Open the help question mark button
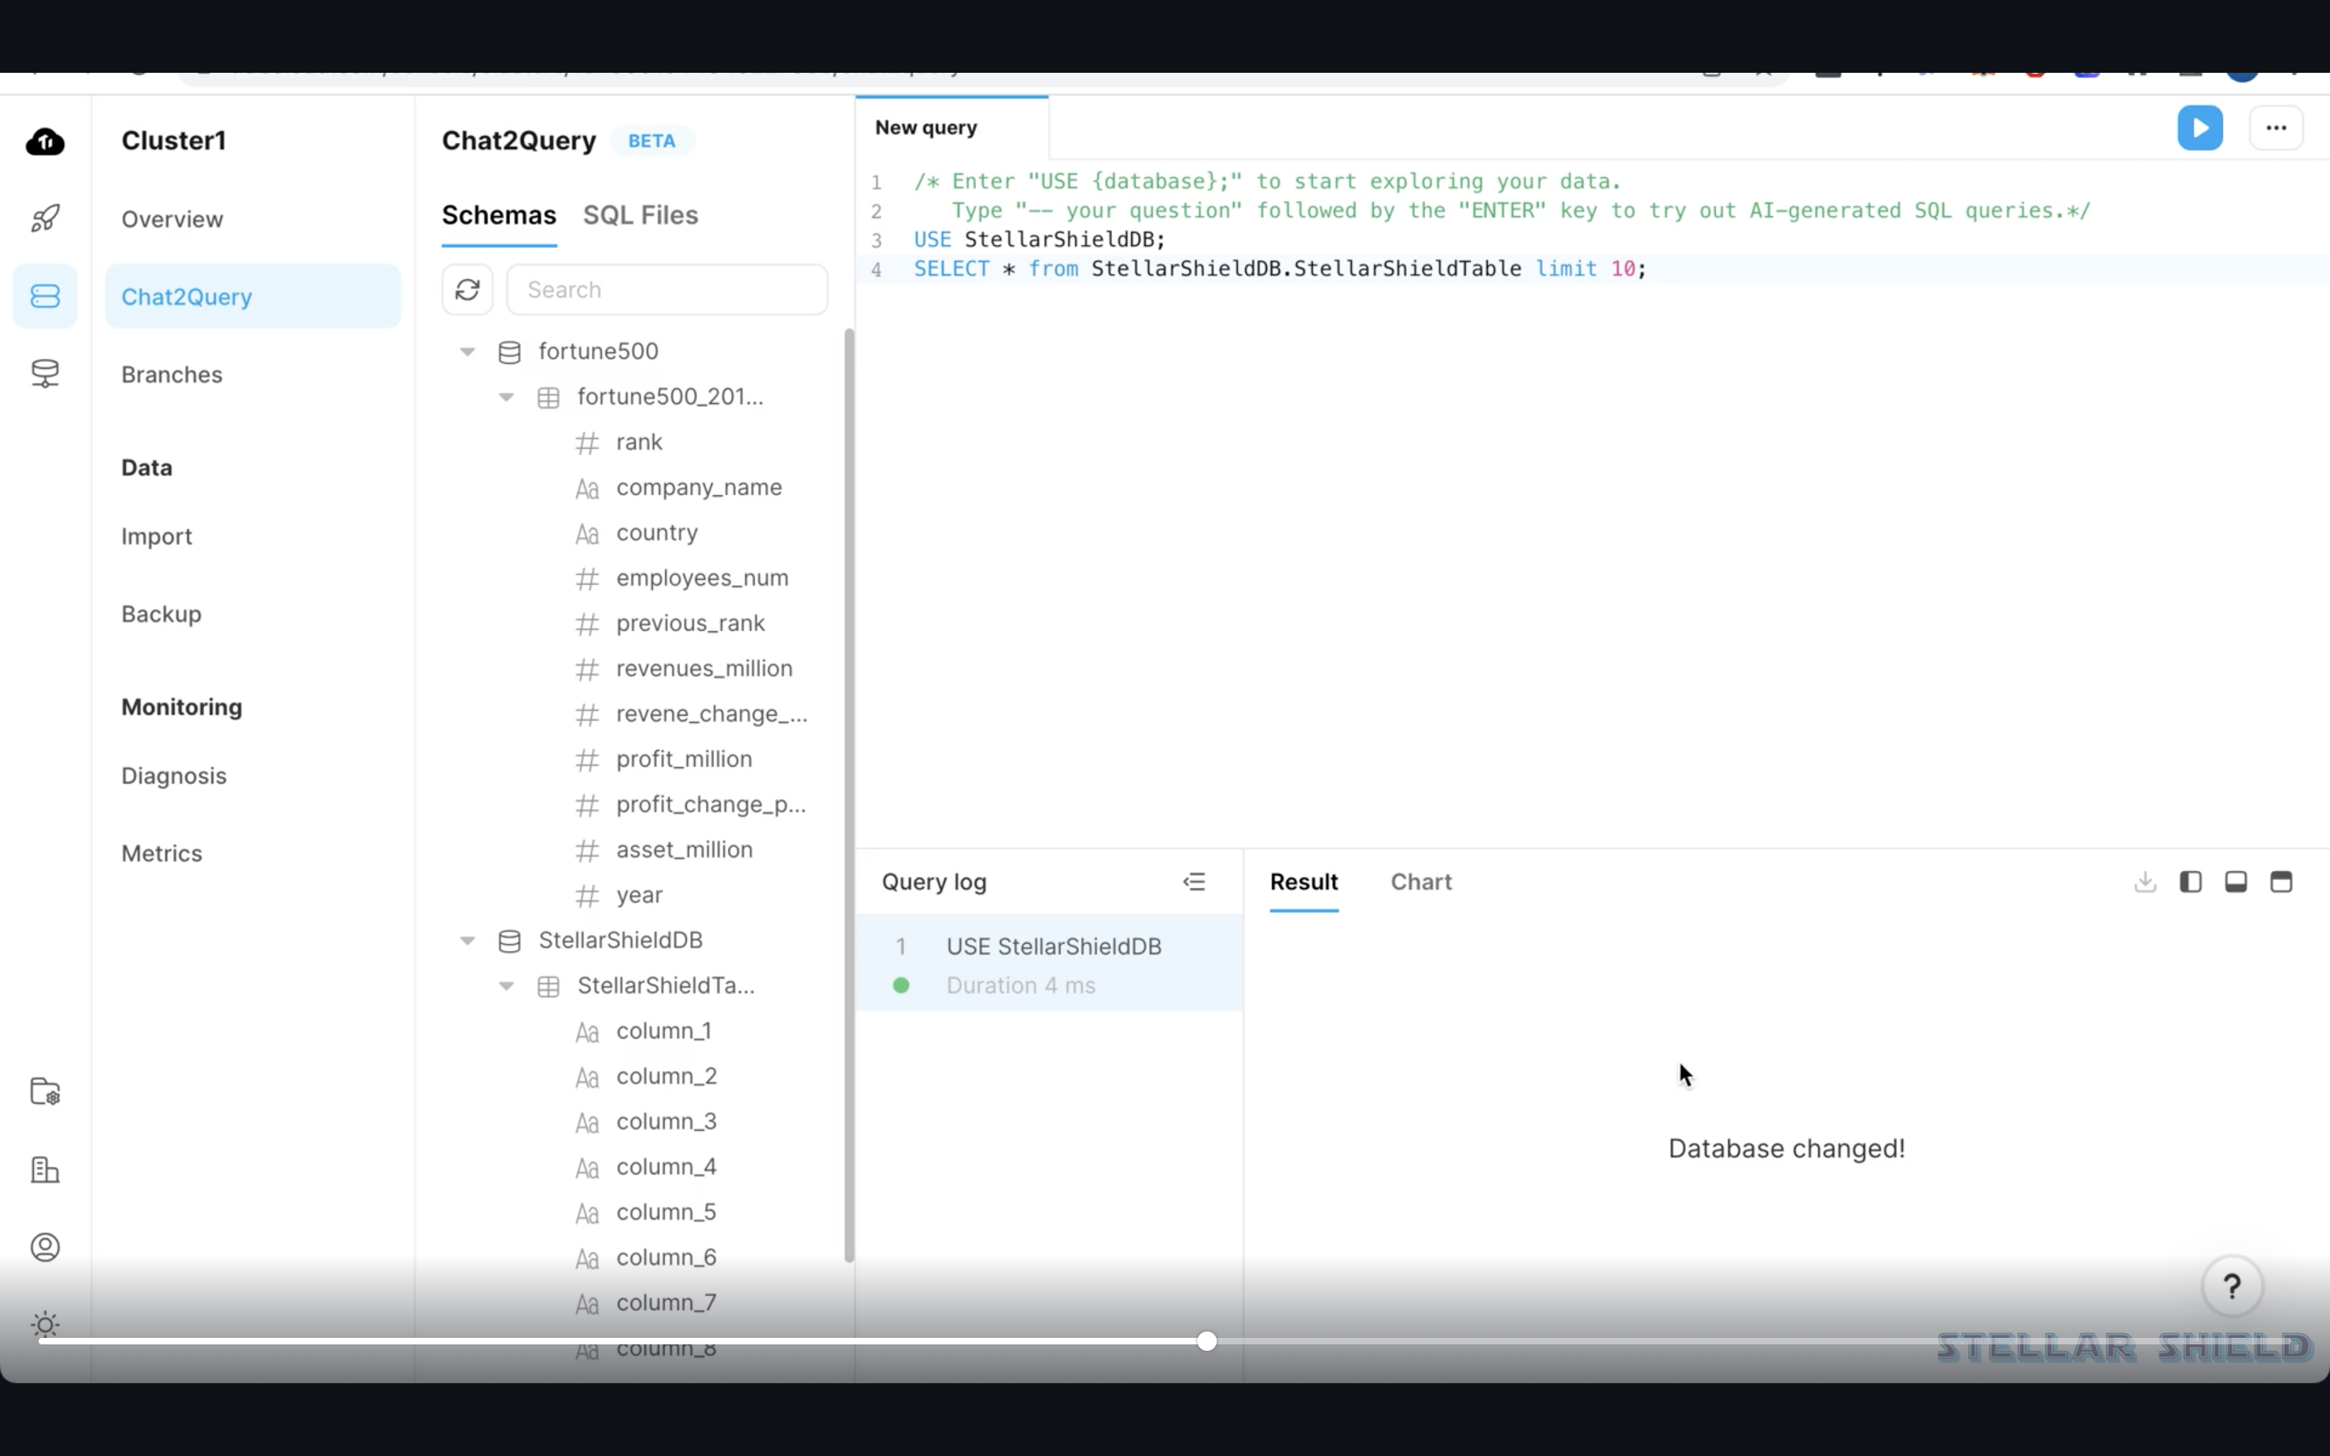 [2232, 1286]
